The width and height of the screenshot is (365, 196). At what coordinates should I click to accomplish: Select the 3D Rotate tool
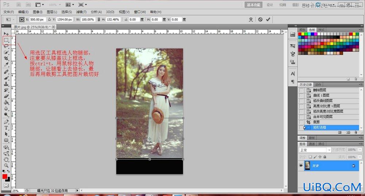(6, 147)
